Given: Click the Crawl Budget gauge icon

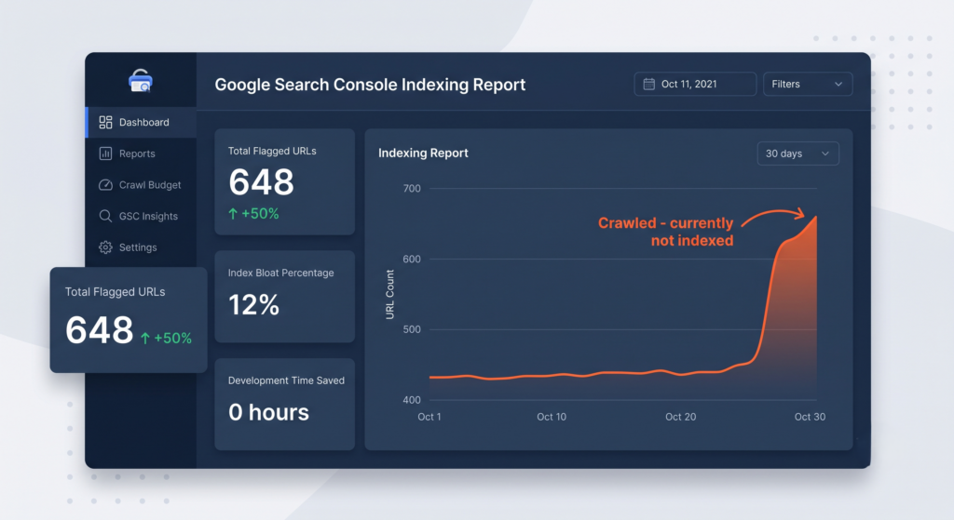Looking at the screenshot, I should pyautogui.click(x=105, y=185).
